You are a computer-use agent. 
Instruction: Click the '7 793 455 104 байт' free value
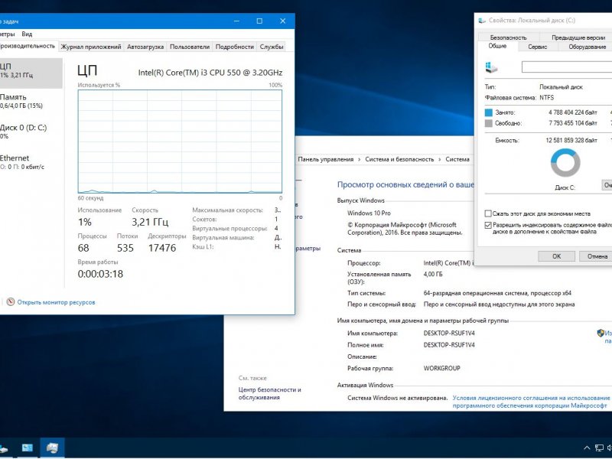coord(572,123)
